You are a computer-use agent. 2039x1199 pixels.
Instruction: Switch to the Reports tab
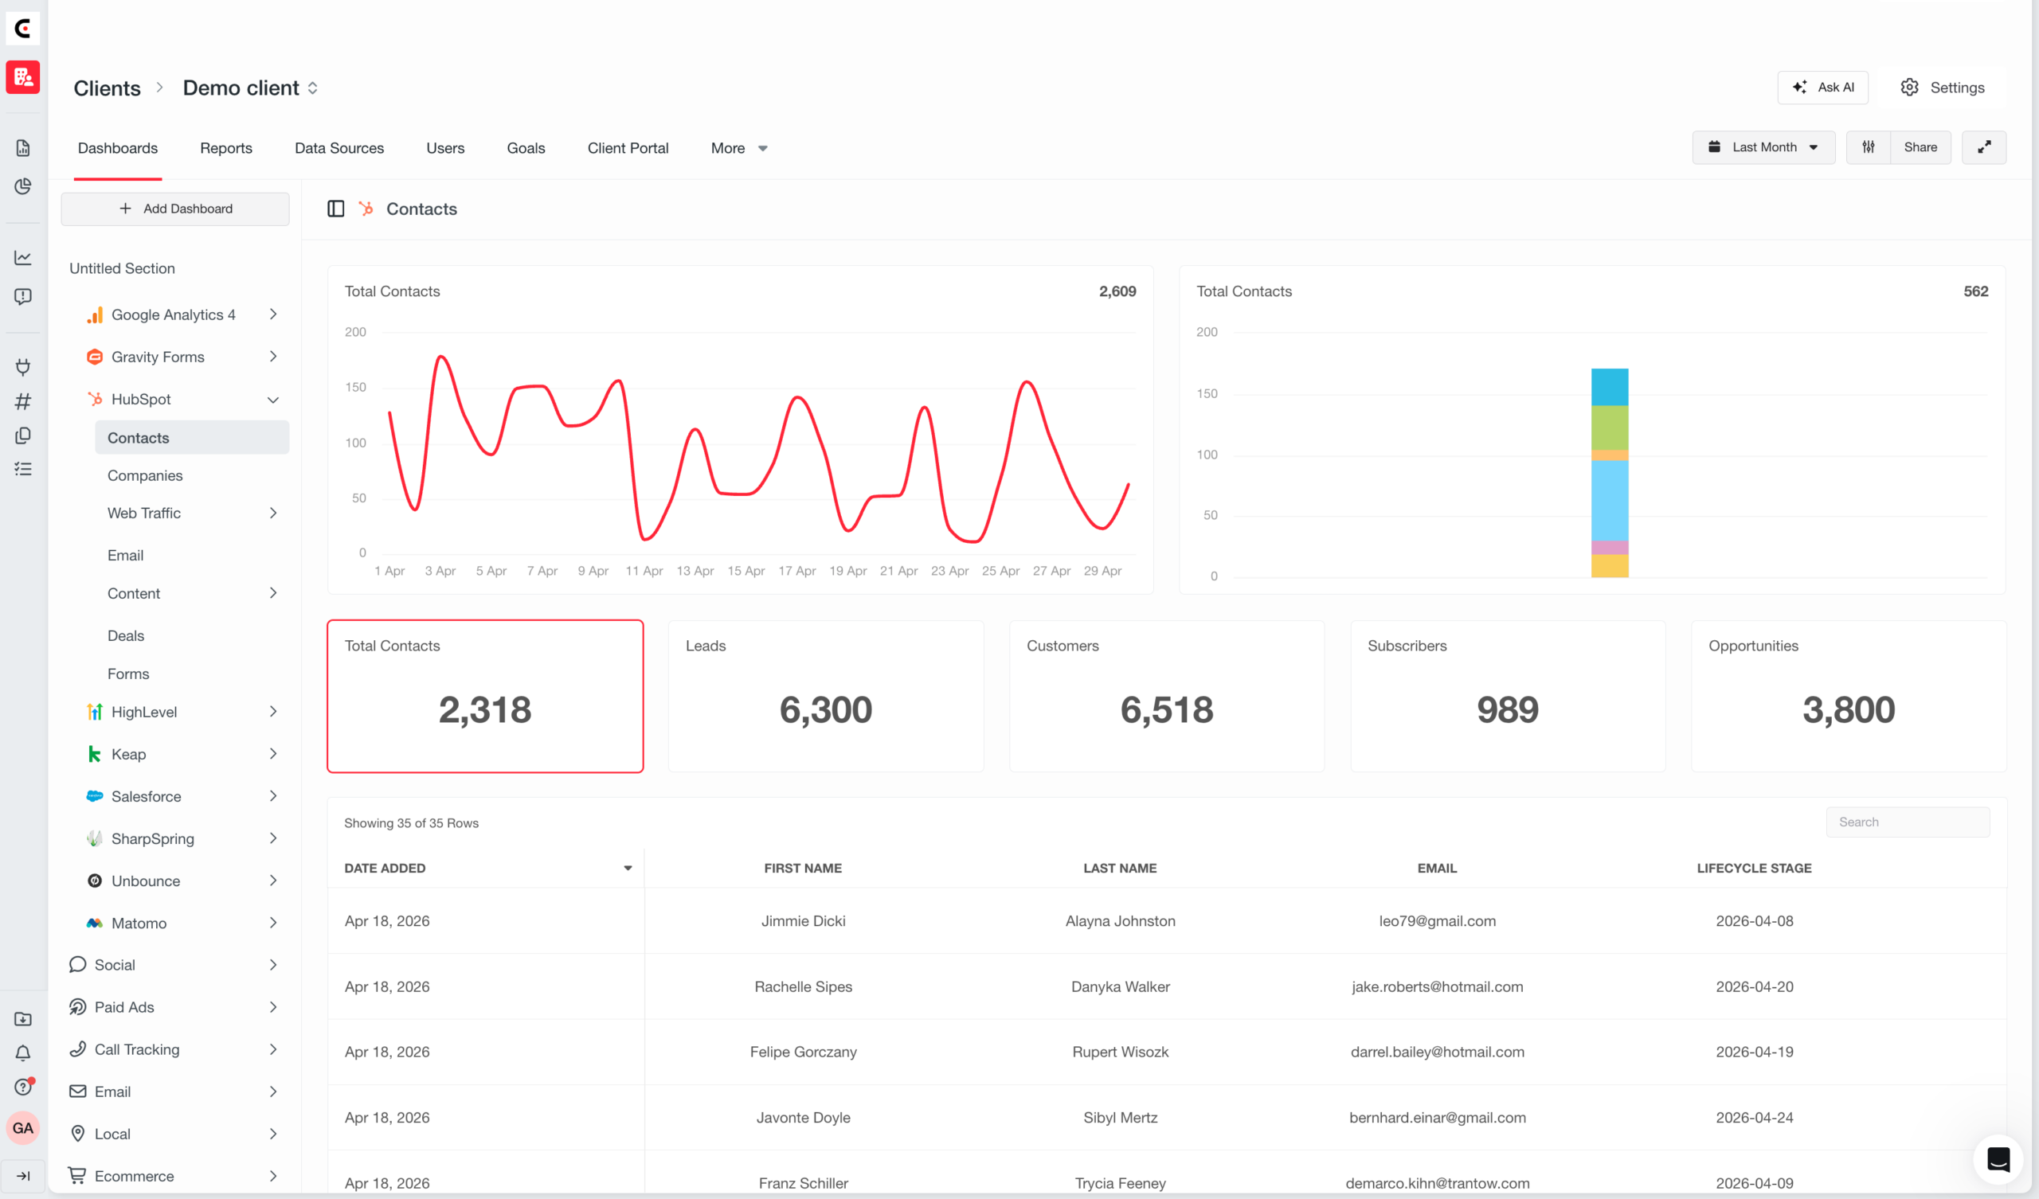225,148
